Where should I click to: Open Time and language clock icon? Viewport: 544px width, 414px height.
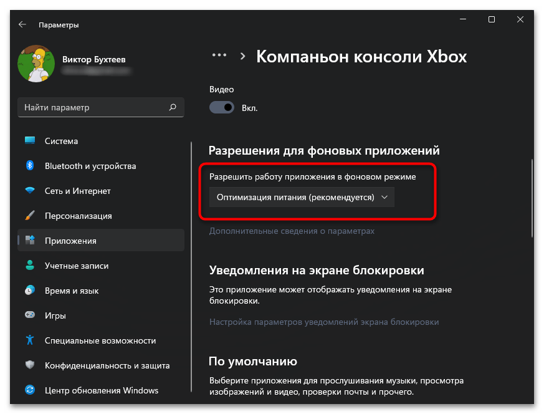pyautogui.click(x=29, y=291)
